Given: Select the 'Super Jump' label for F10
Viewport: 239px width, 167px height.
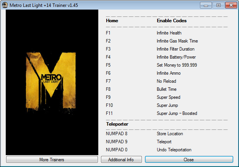Looking at the screenshot, I should [x=167, y=105].
